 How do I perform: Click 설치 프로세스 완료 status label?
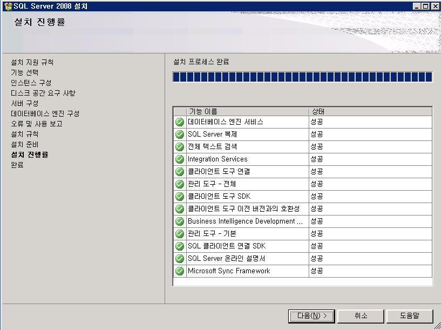pyautogui.click(x=201, y=62)
